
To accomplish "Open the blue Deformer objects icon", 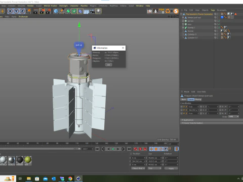I will tap(80, 11).
